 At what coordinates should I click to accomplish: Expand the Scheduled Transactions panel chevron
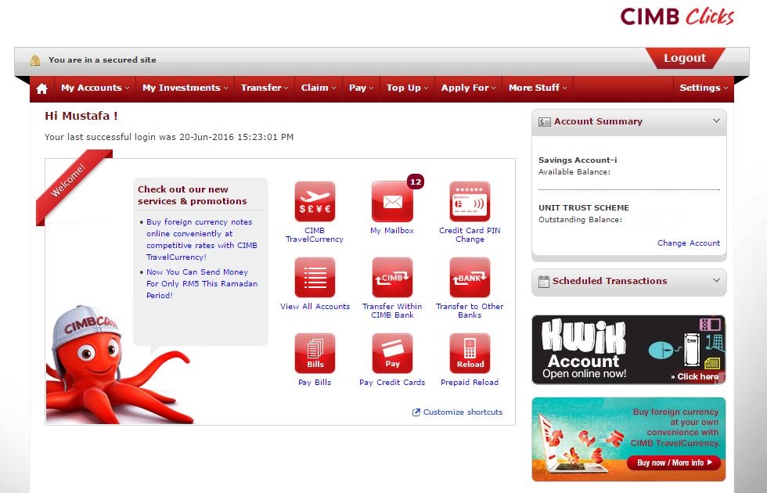(x=716, y=281)
